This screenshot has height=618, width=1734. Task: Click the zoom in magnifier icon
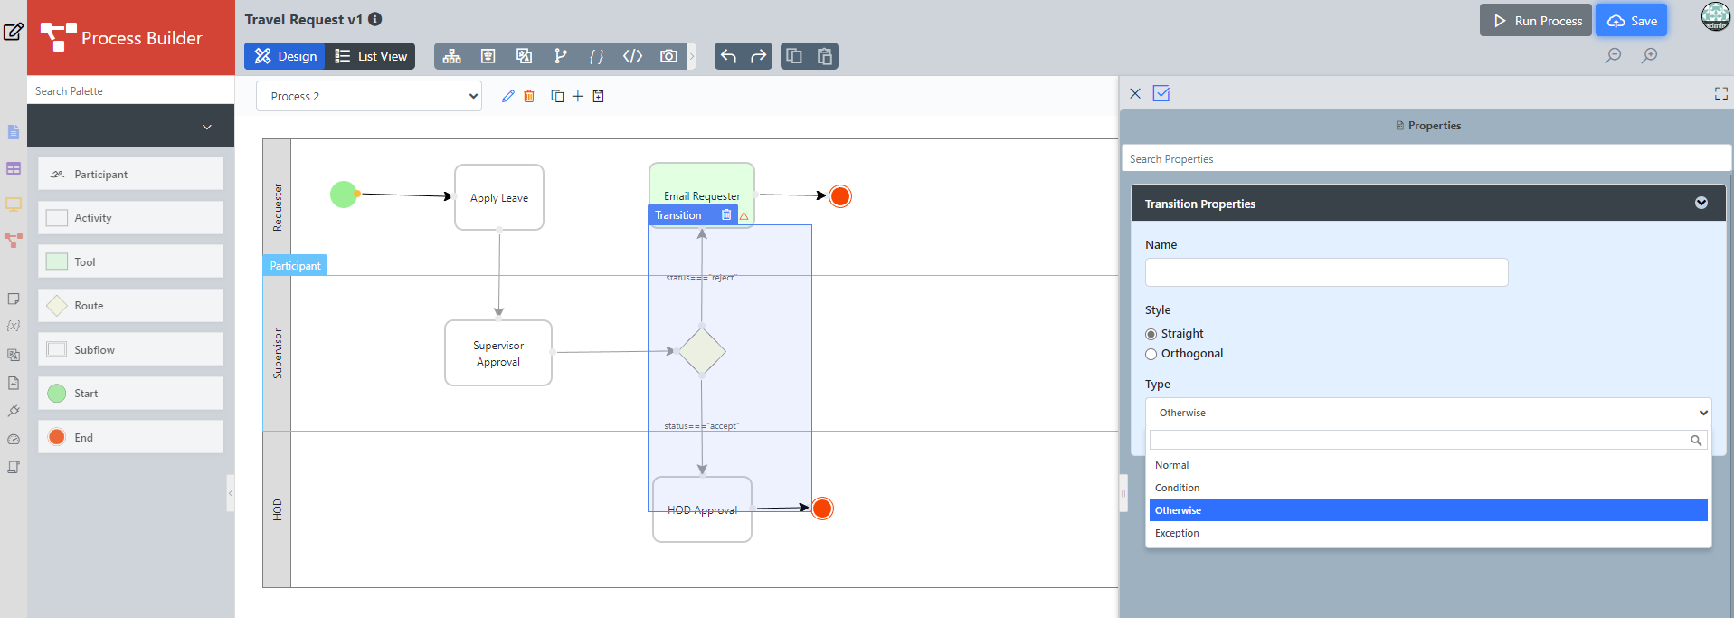point(1650,55)
